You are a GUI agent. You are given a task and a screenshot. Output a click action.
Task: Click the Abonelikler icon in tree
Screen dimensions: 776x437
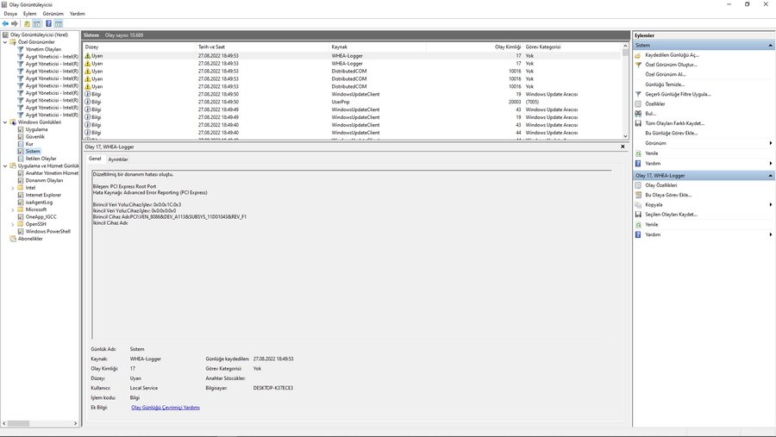point(13,239)
